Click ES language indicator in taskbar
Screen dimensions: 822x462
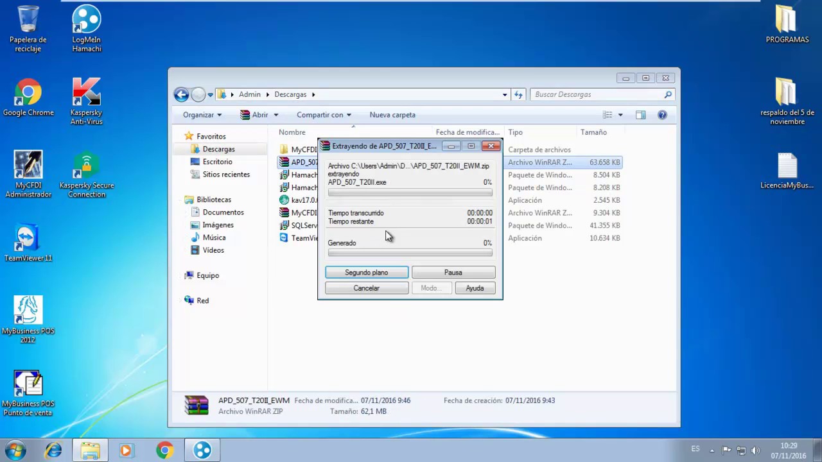[695, 449]
